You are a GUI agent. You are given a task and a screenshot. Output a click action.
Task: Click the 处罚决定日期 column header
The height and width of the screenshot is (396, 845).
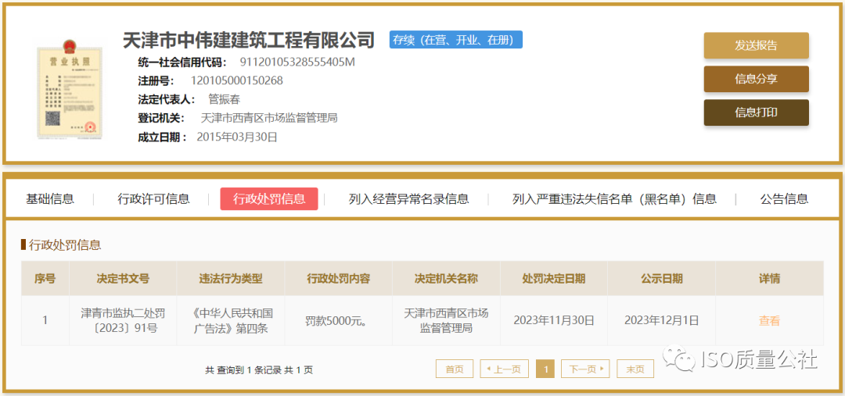(553, 279)
